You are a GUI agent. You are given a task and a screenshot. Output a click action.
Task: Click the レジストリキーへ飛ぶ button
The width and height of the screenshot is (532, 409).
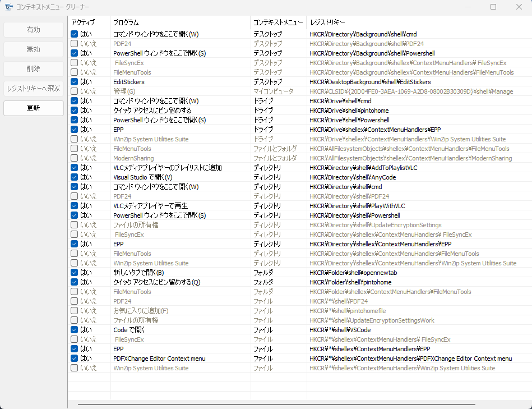coord(34,89)
